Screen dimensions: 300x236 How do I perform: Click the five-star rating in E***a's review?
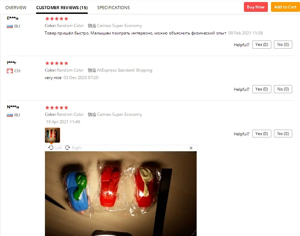(57, 19)
